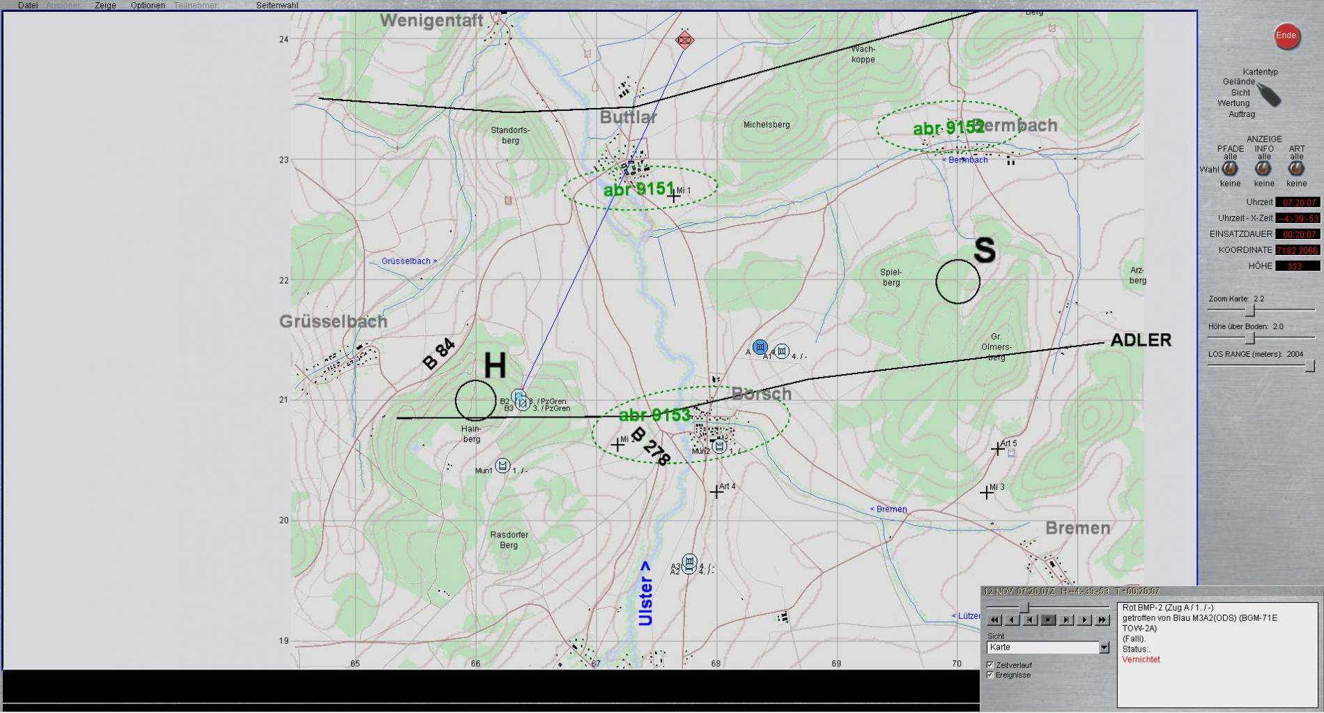1324x713 pixels.
Task: Click the red enemy unit diamond marker
Action: 685,40
